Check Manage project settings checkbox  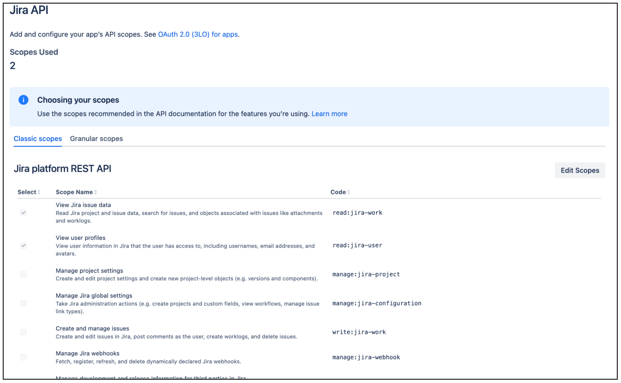pyautogui.click(x=24, y=274)
